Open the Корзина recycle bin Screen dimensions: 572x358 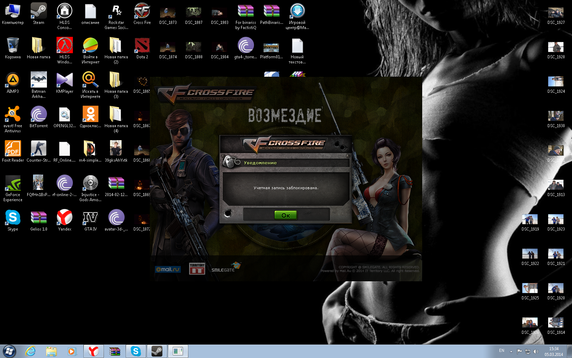13,49
